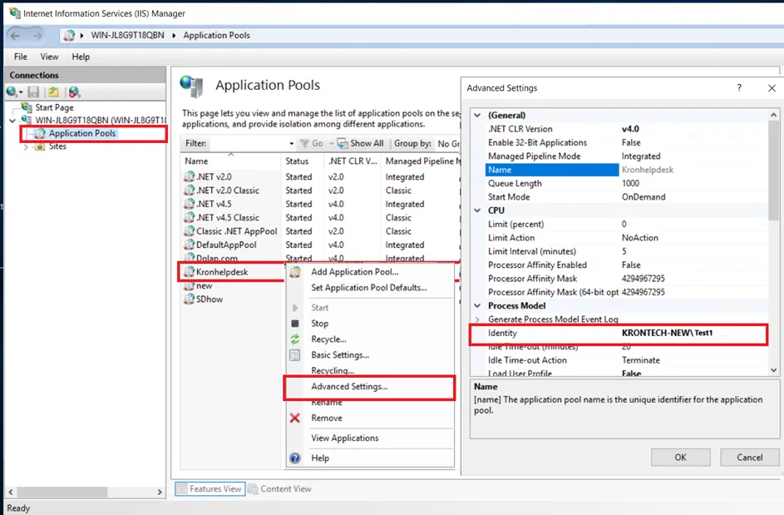
Task: Click the Add Application Pool icon
Action: 295,272
